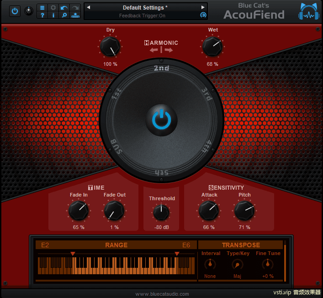Open the help question mark icon
Screen dimensions: 323x298
tap(42, 15)
